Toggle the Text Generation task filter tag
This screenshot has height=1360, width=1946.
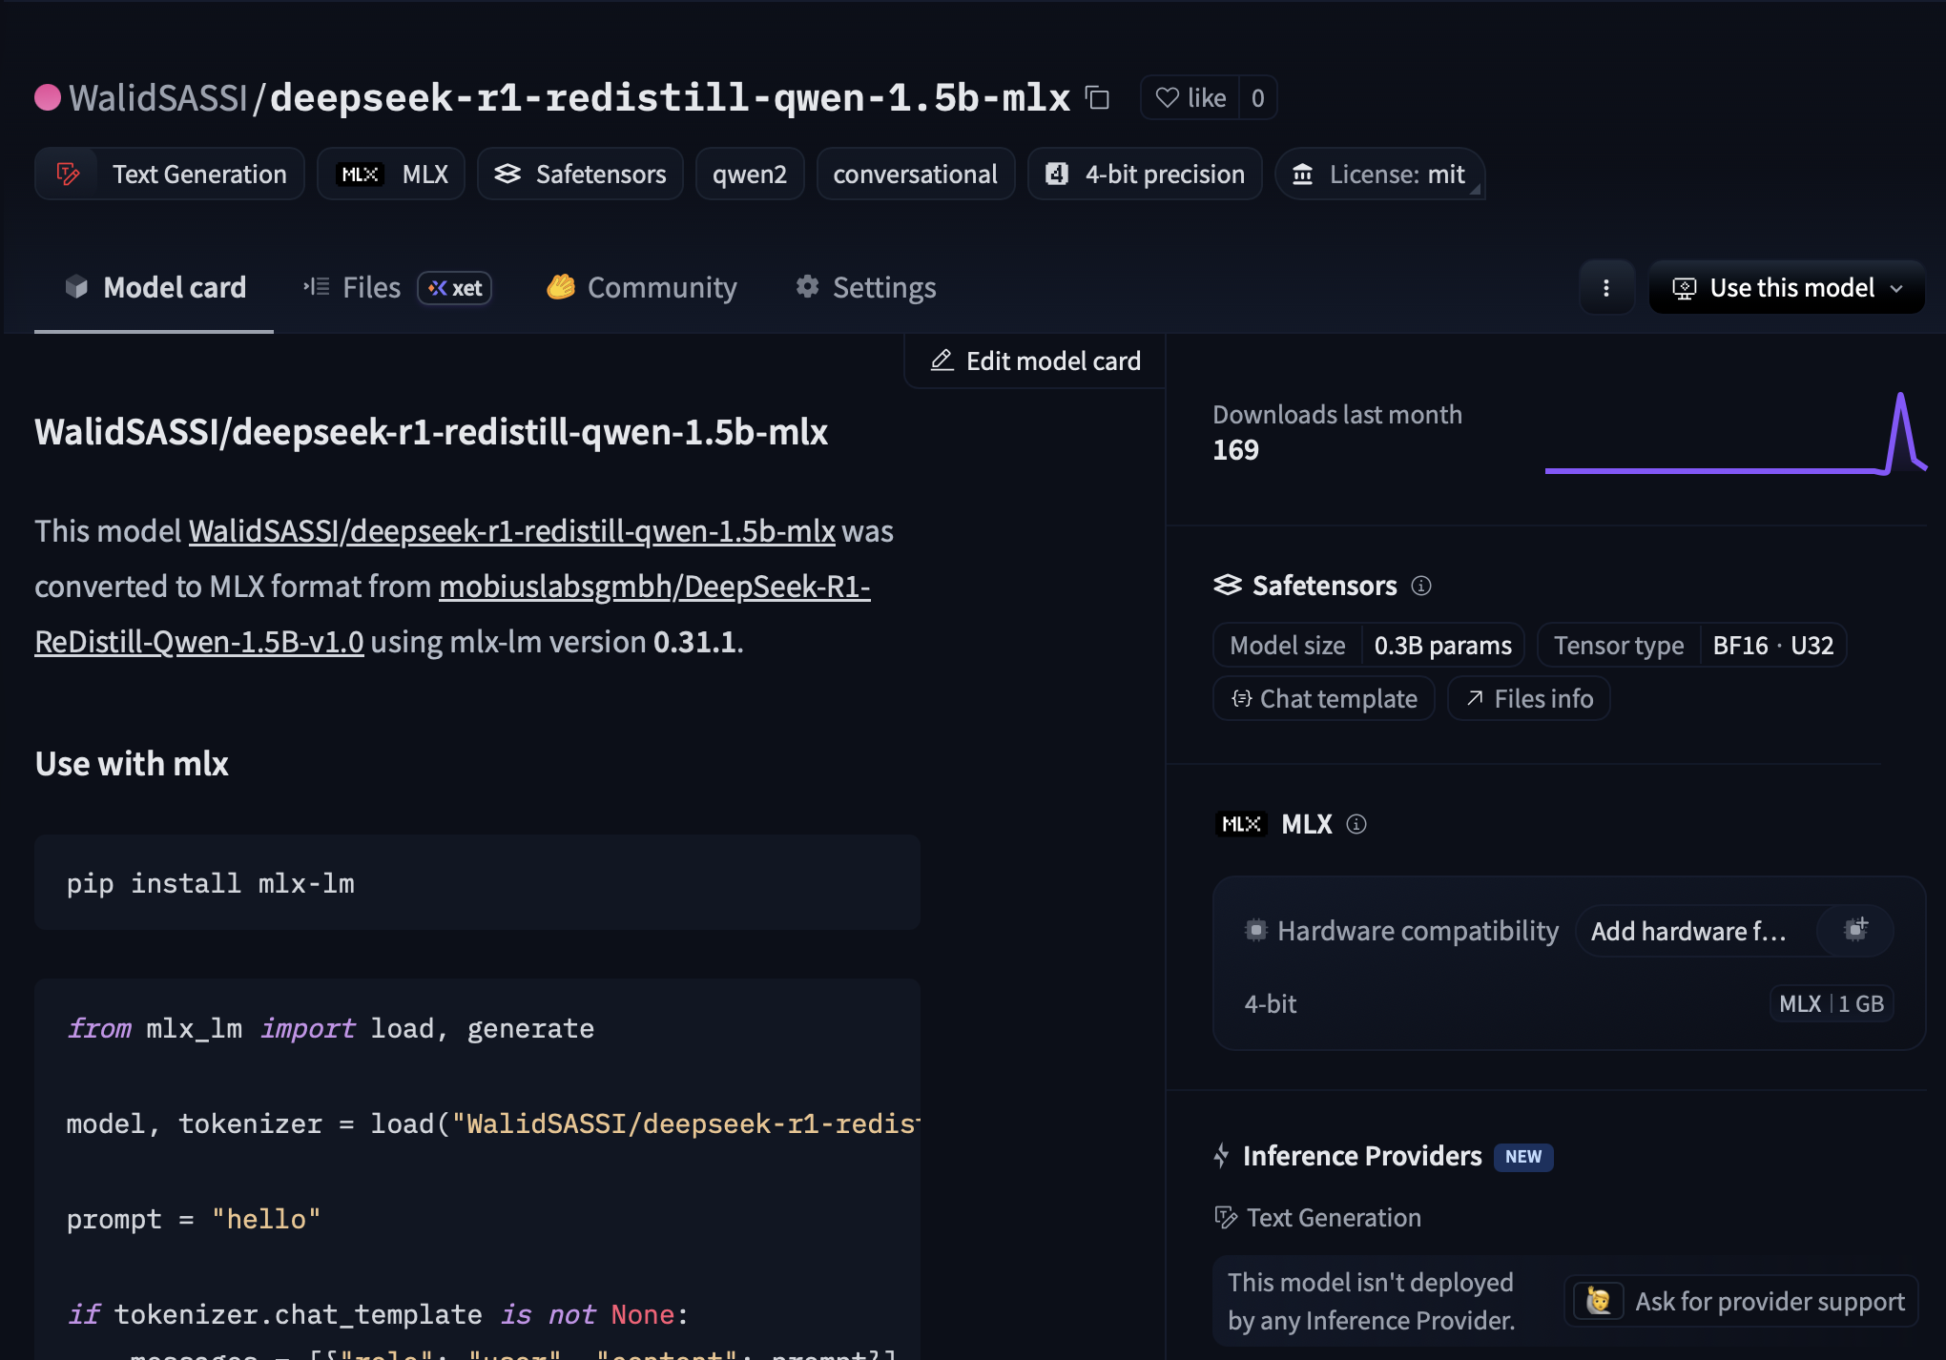[169, 174]
